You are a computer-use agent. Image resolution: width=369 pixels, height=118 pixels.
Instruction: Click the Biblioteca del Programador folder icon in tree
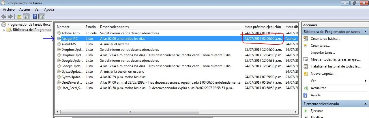point(9,30)
